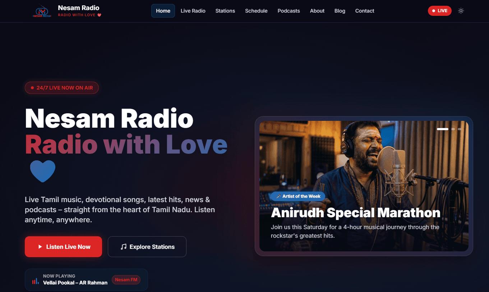Open the Podcasts menu item
The width and height of the screenshot is (489, 292).
(289, 11)
